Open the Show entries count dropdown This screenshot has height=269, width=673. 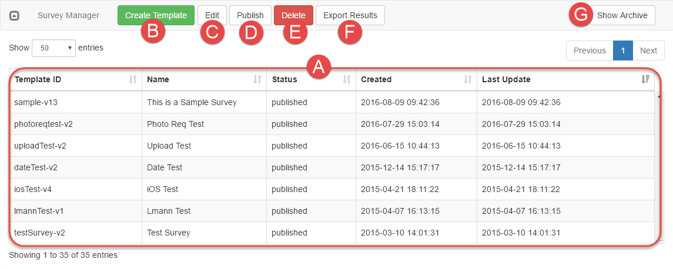pyautogui.click(x=53, y=48)
